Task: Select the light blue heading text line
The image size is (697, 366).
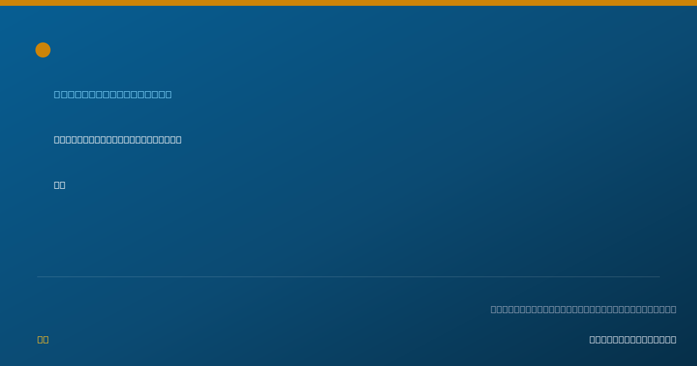Action: point(113,94)
